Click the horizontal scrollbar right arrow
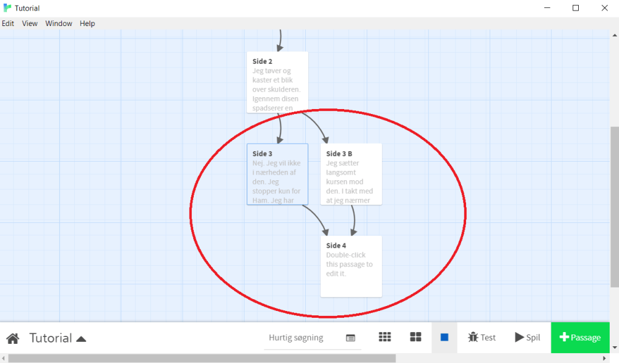The width and height of the screenshot is (619, 363). pyautogui.click(x=605, y=358)
